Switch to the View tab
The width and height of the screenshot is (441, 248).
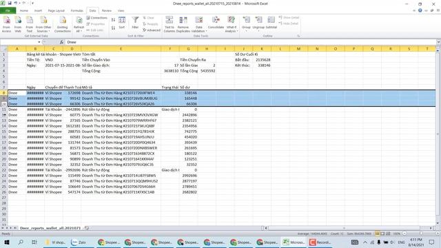[x=121, y=11]
